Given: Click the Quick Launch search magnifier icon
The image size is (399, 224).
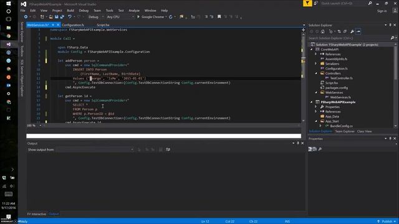Looking at the screenshot, I should pyautogui.click(x=370, y=3).
